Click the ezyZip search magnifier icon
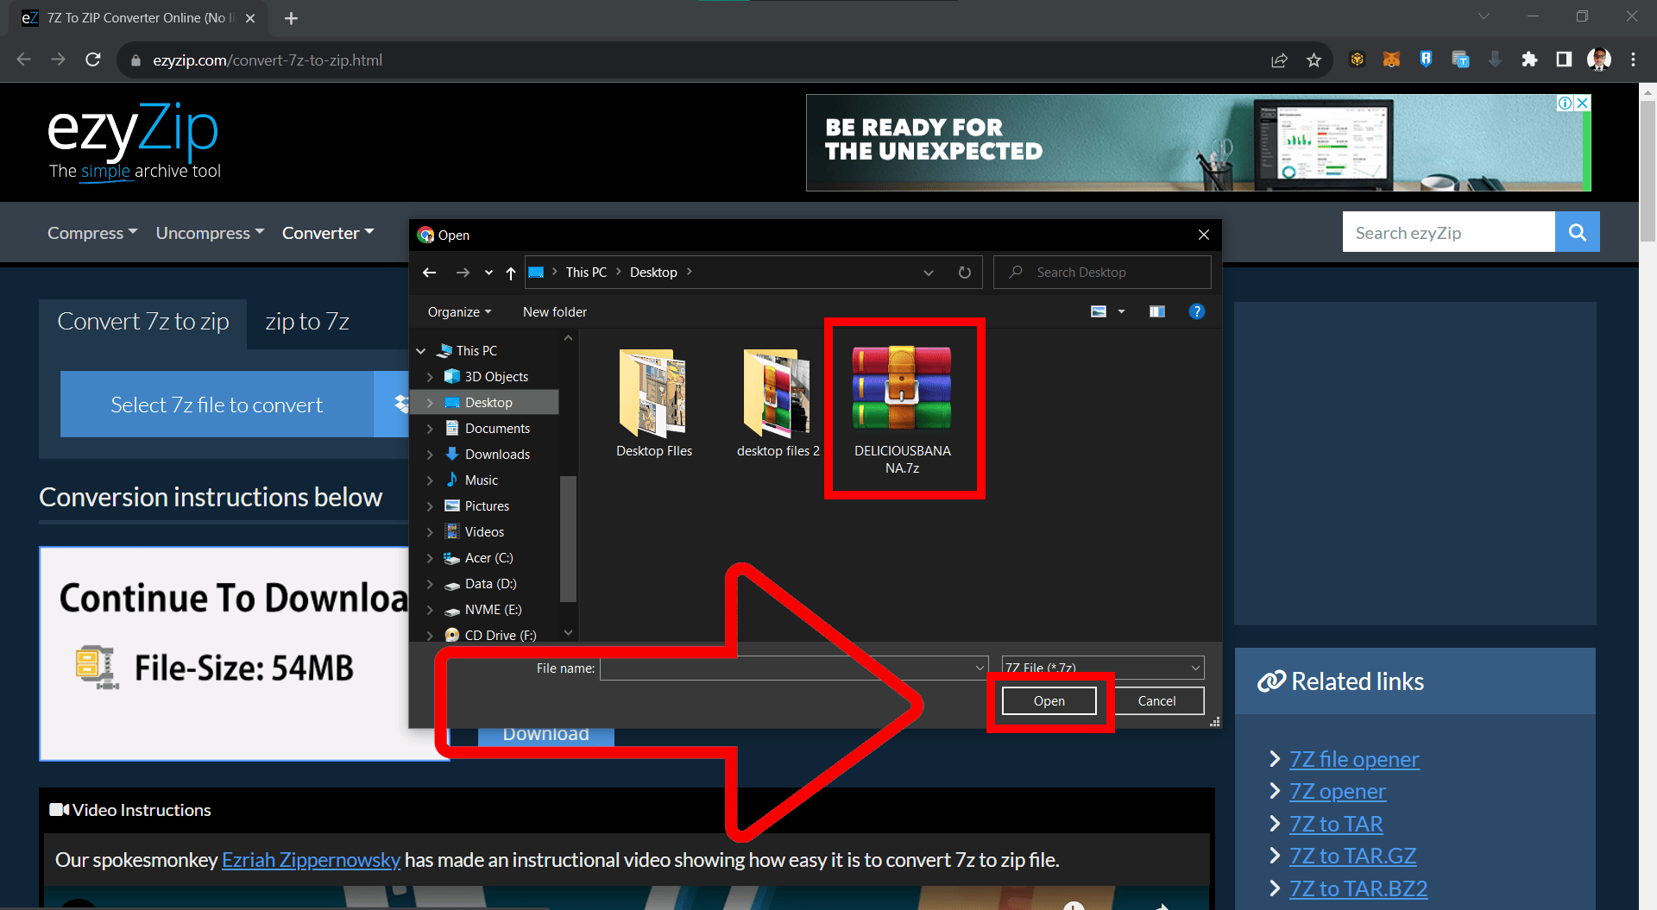This screenshot has width=1657, height=910. click(1577, 231)
